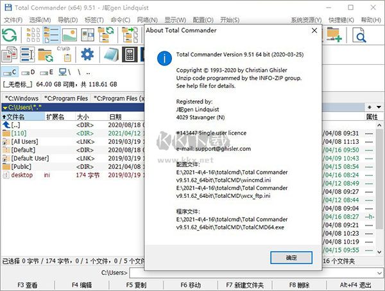Open directory history dropdown arrow in right panel
This screenshot has width=385, height=291.
[x=379, y=107]
